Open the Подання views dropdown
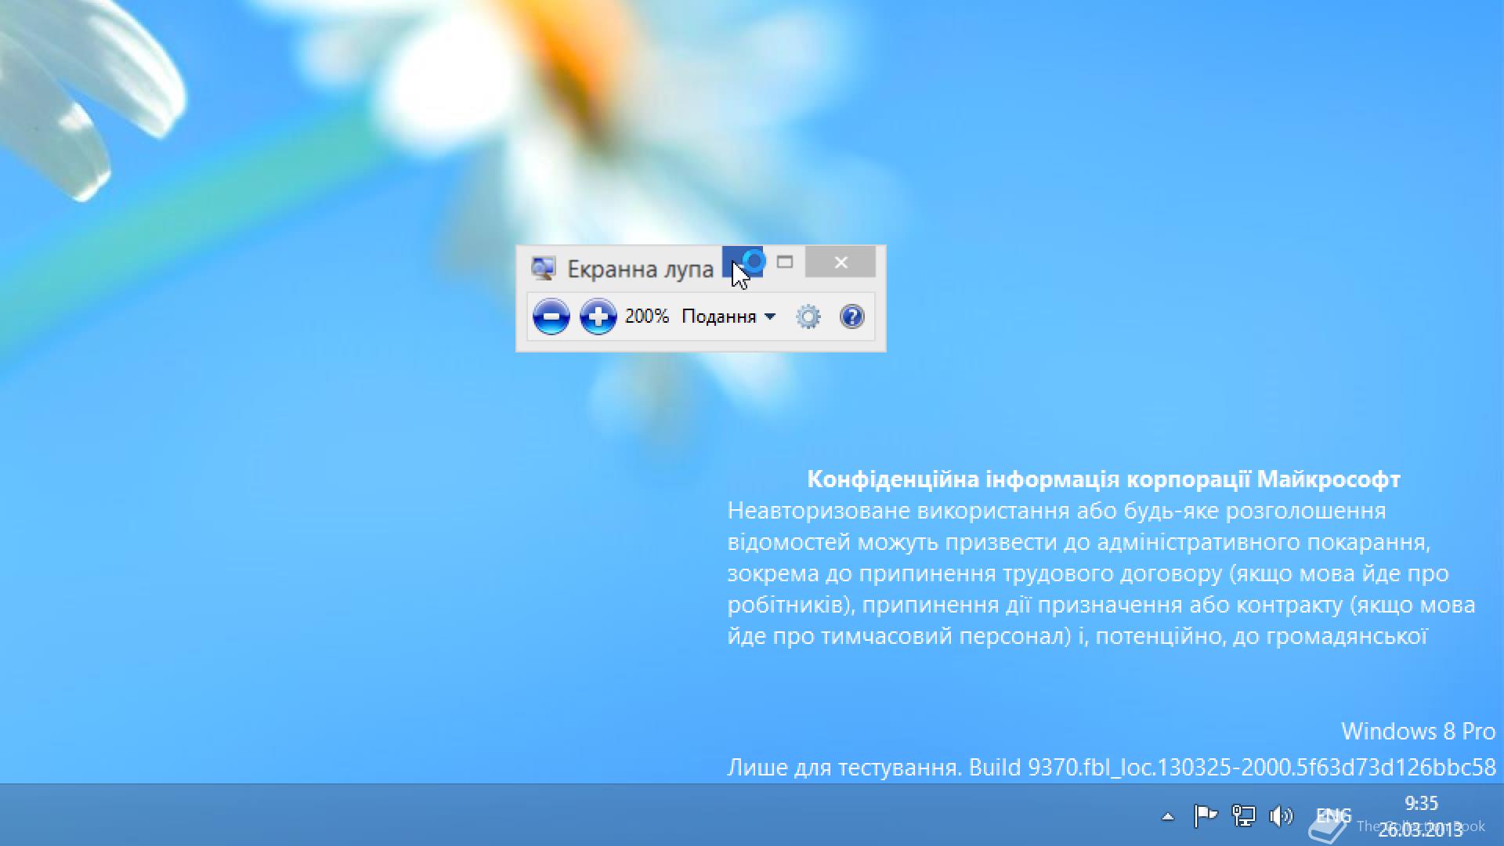The width and height of the screenshot is (1504, 846). 728,316
